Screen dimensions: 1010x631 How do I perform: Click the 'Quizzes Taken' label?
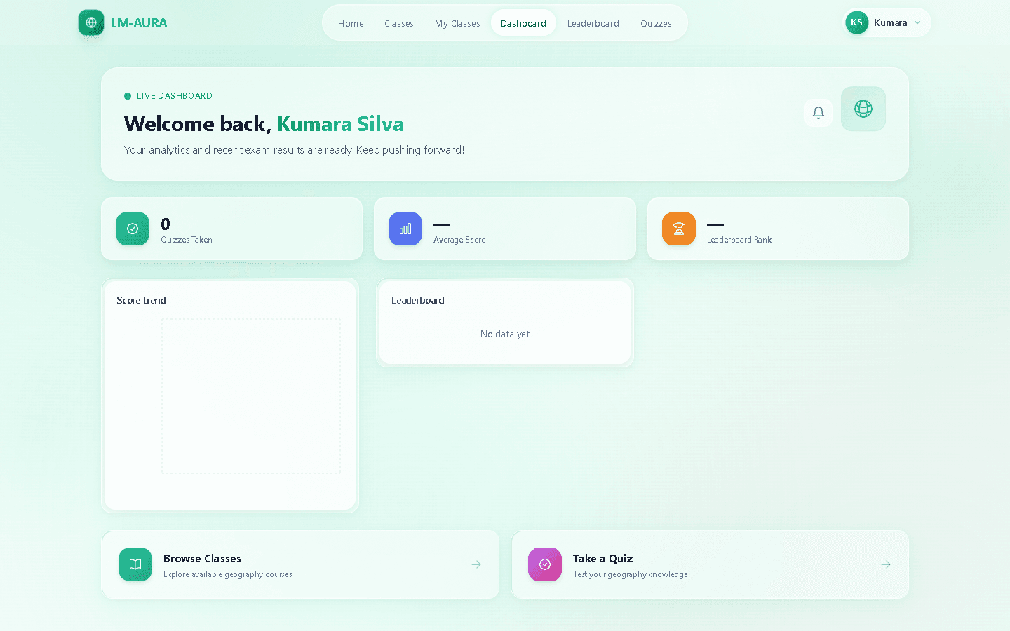(x=187, y=240)
